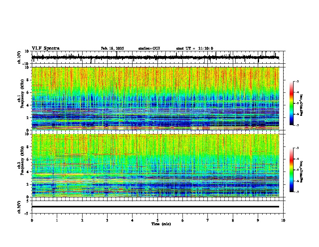Click the '3' tick on the time axis

pyautogui.click(x=107, y=220)
